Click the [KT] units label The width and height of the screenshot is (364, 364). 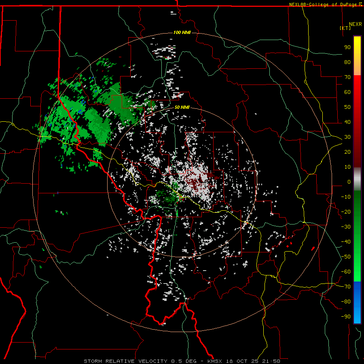tap(345, 28)
